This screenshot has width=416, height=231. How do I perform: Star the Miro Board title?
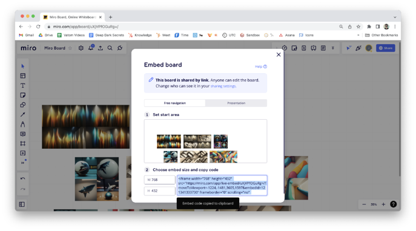pos(70,48)
